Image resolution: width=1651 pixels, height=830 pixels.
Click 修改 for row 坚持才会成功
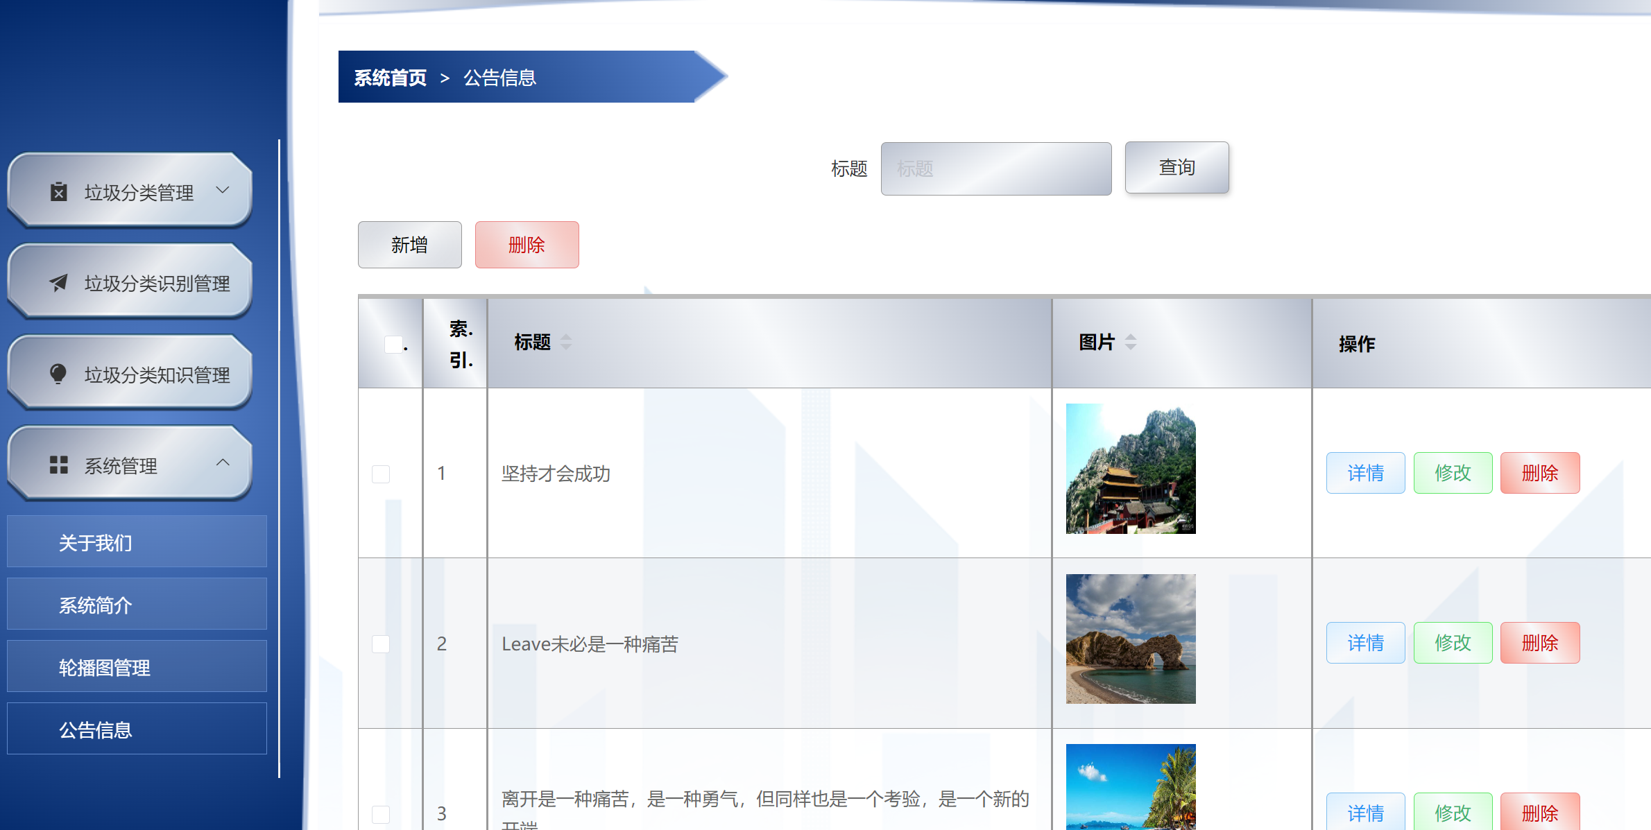(1453, 473)
